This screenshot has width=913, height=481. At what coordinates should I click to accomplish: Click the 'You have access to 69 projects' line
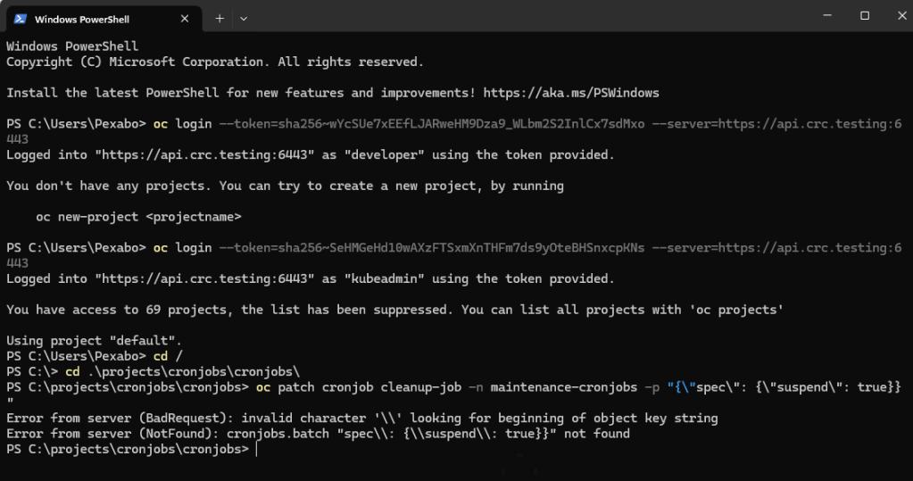[x=394, y=310]
